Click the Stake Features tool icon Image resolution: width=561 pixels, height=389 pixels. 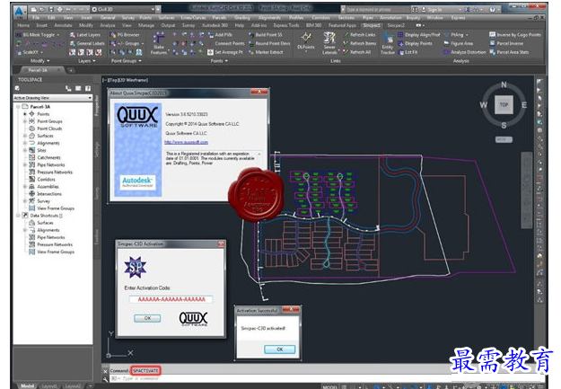point(159,38)
